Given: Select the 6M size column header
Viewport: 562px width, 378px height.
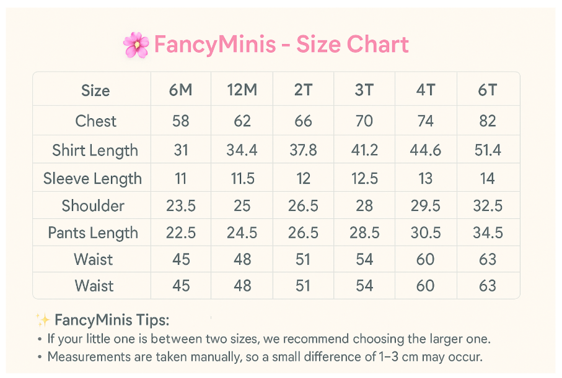Looking at the screenshot, I should (181, 90).
